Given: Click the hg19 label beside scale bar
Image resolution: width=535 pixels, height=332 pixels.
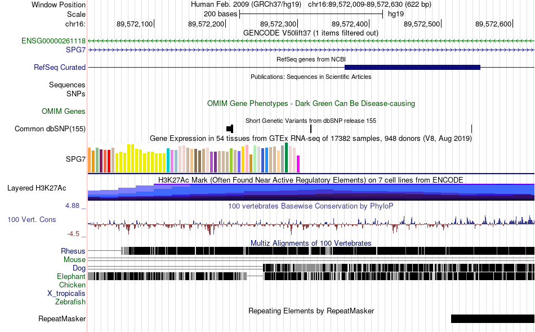Looking at the screenshot, I should (396, 14).
